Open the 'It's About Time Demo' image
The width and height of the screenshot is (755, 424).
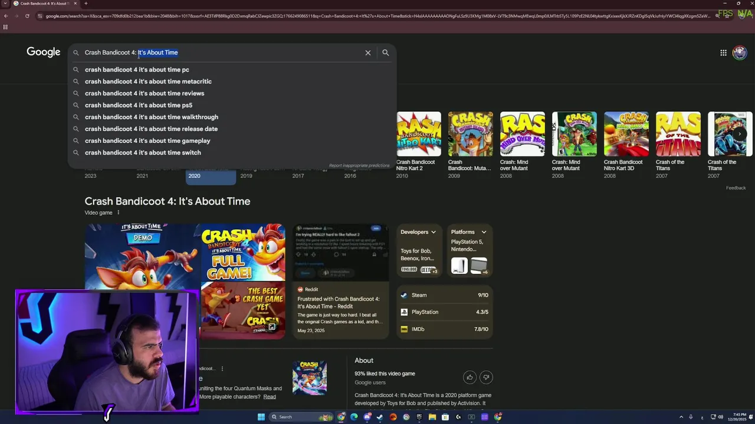[x=142, y=257]
